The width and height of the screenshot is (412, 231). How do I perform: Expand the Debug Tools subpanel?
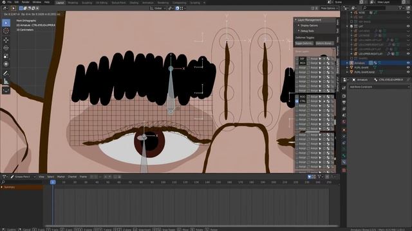[307, 31]
